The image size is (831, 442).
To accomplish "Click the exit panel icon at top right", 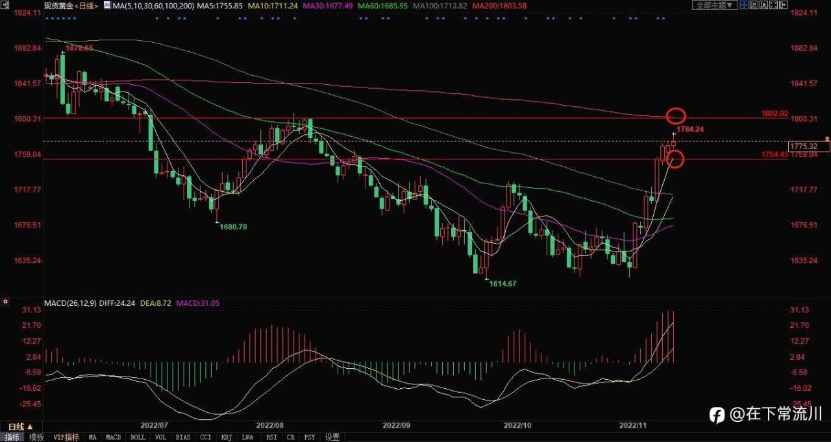I will 783,5.
